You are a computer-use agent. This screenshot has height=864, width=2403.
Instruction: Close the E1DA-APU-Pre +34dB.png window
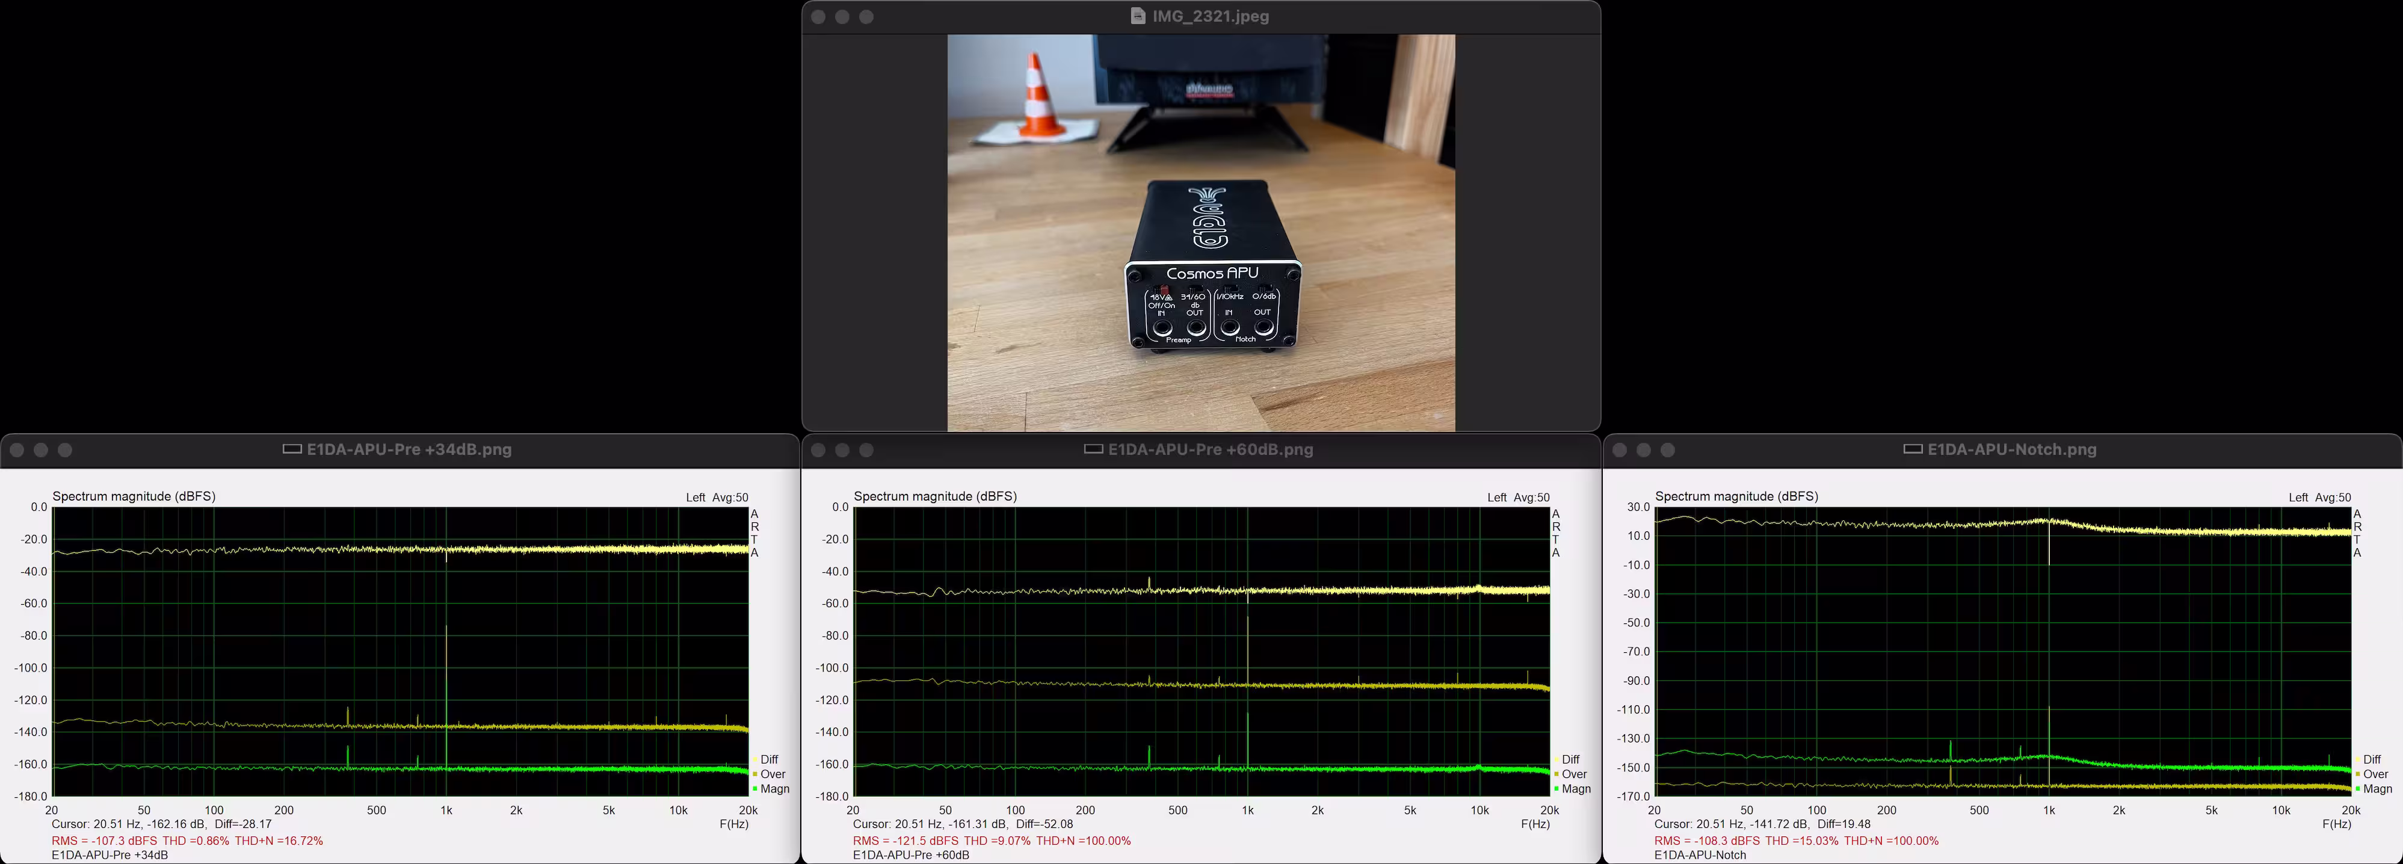(x=17, y=449)
